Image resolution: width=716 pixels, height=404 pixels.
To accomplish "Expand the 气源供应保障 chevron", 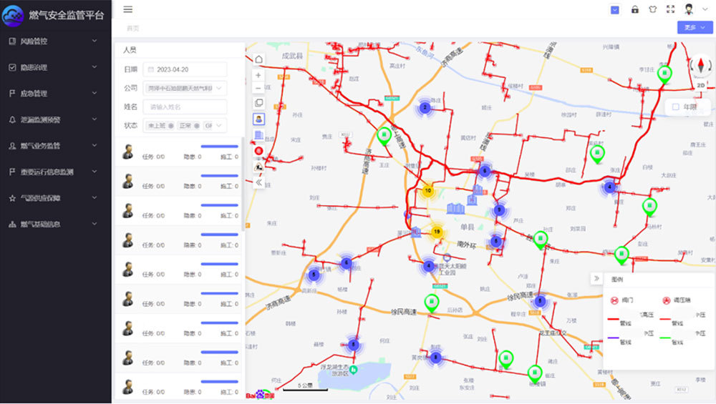I will point(95,198).
